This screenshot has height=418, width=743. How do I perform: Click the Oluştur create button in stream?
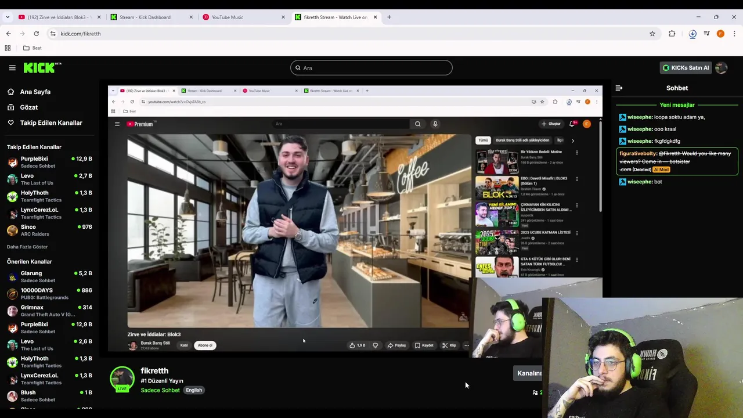(x=551, y=124)
